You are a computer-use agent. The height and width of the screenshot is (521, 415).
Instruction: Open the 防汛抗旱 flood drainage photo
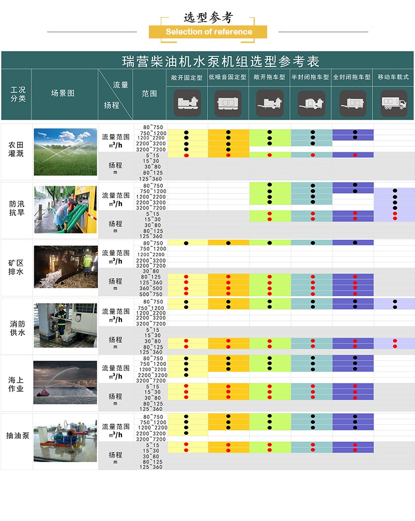(x=65, y=209)
